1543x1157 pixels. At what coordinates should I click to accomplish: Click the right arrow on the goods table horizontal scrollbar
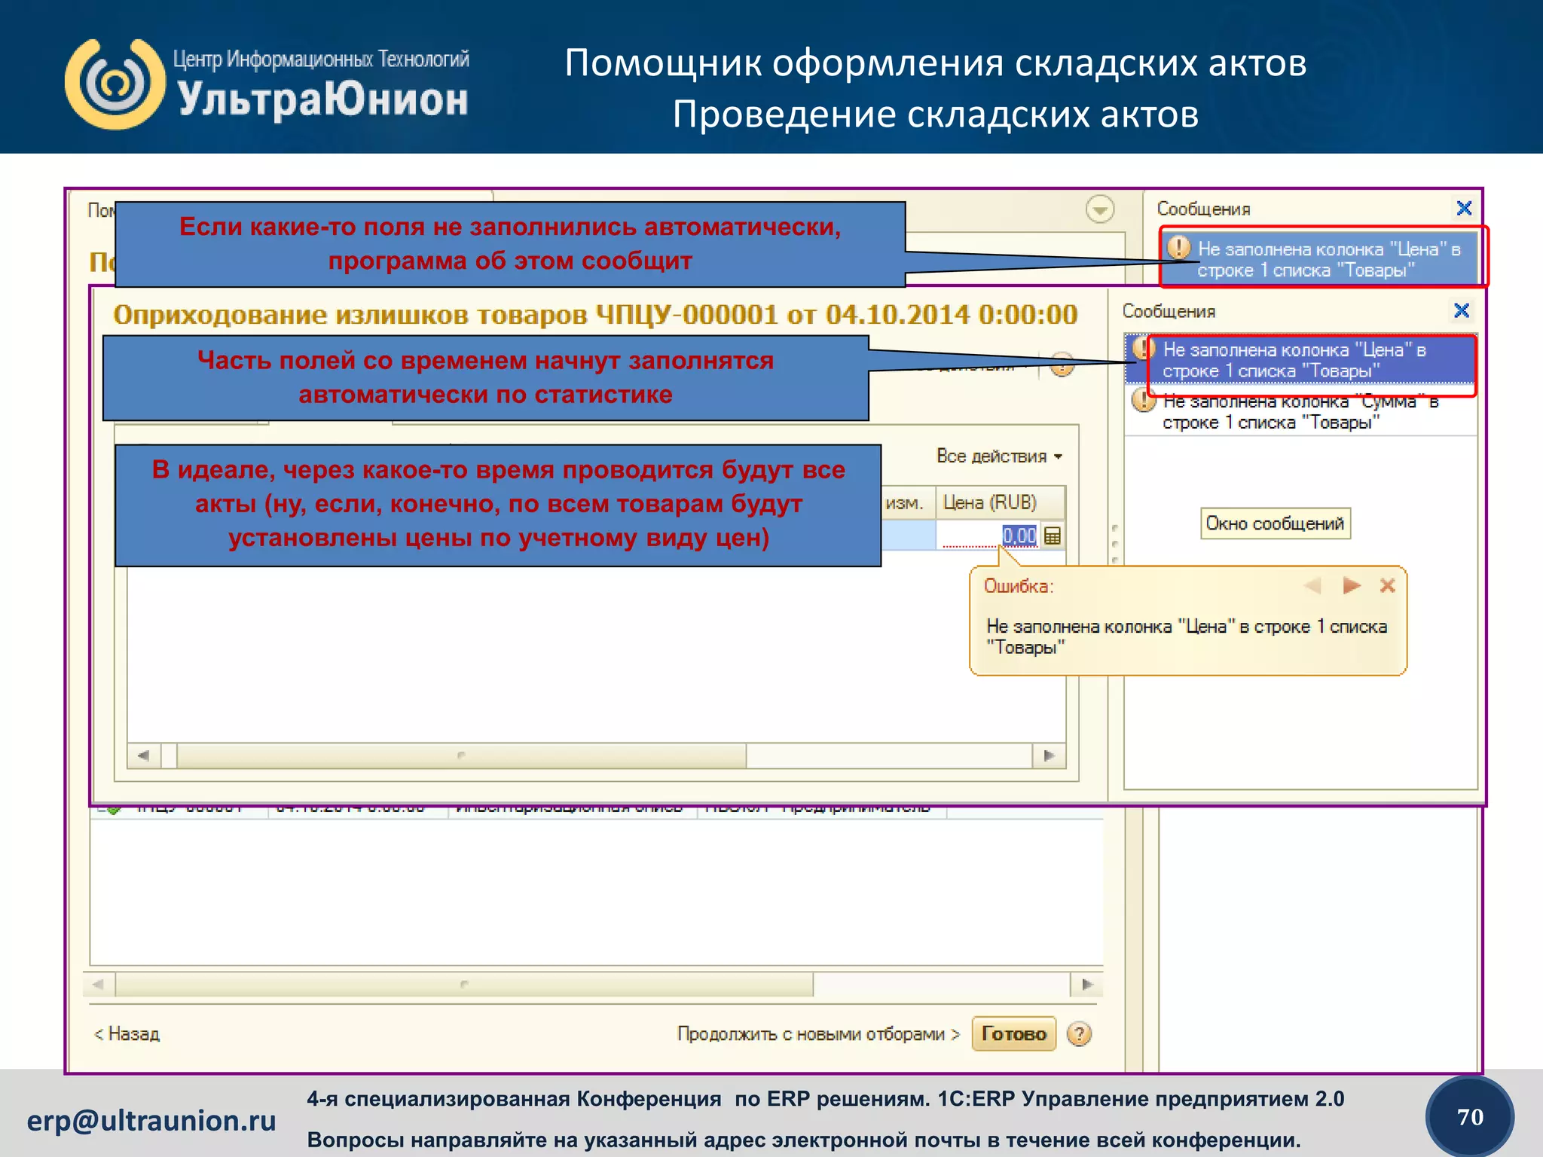point(1049,755)
